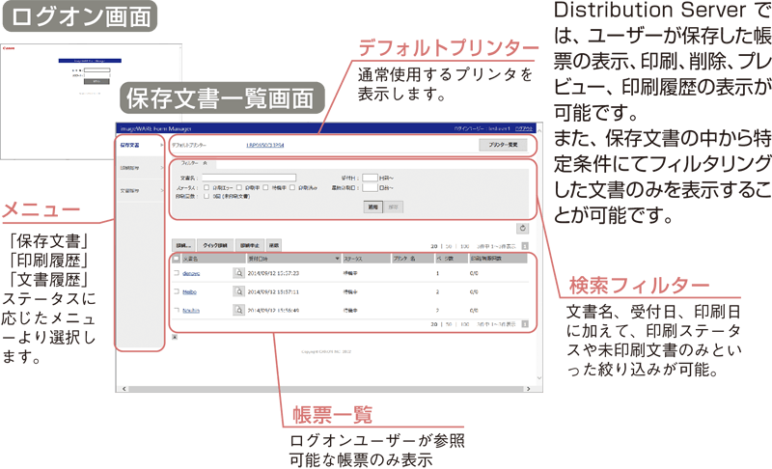Viewport: 772px width, 469px height.
Task: Open the preview icon for denpyo
Action: click(x=238, y=273)
